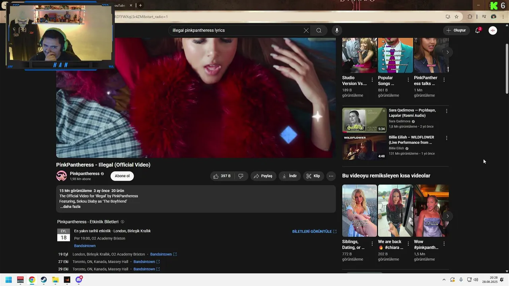The width and height of the screenshot is (509, 286).
Task: Show hidden system tray icons
Action: click(444, 280)
